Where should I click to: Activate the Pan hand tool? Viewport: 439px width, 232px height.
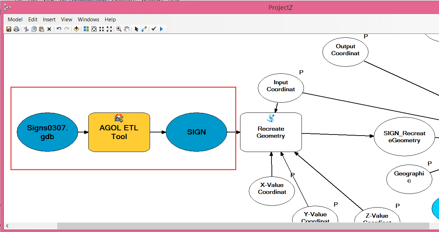click(127, 29)
